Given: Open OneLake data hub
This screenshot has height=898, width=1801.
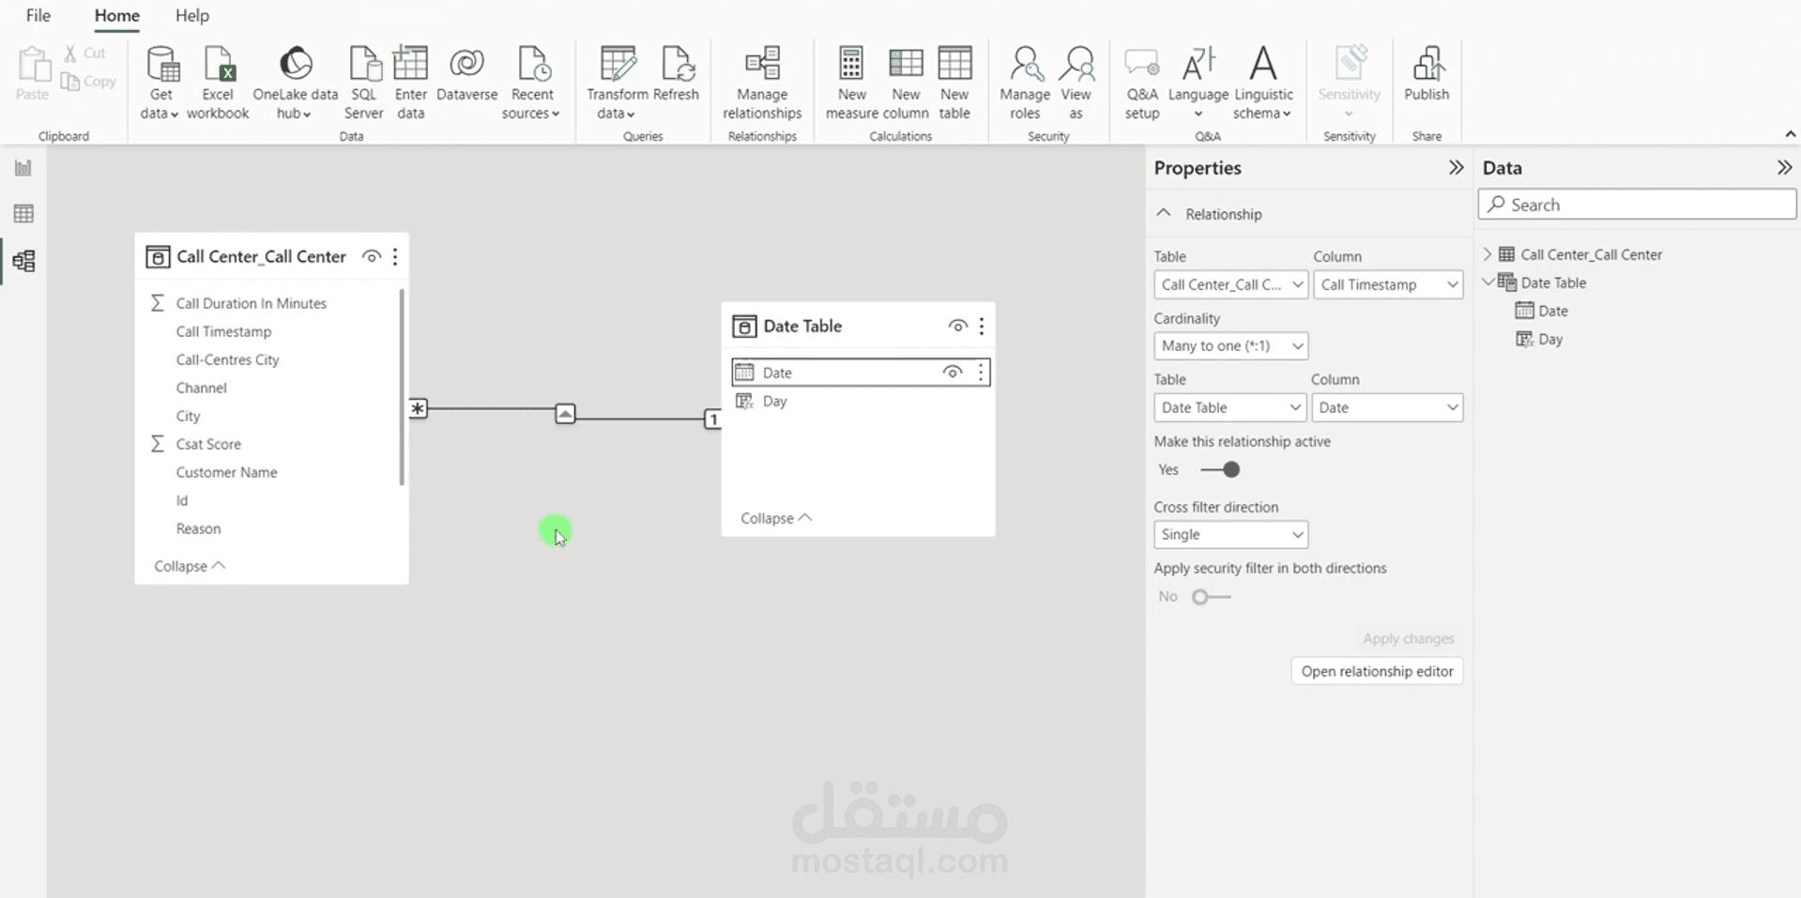Looking at the screenshot, I should click(x=295, y=84).
